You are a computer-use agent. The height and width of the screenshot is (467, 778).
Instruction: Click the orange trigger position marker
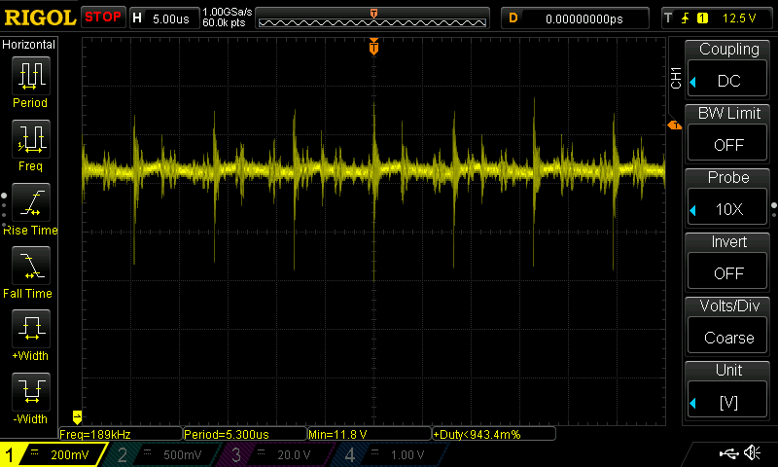pyautogui.click(x=373, y=47)
